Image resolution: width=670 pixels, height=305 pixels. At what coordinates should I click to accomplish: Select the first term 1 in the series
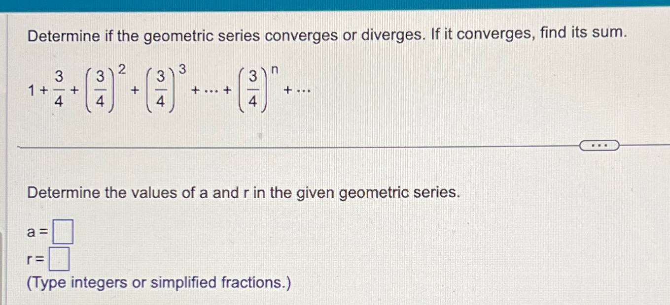31,89
